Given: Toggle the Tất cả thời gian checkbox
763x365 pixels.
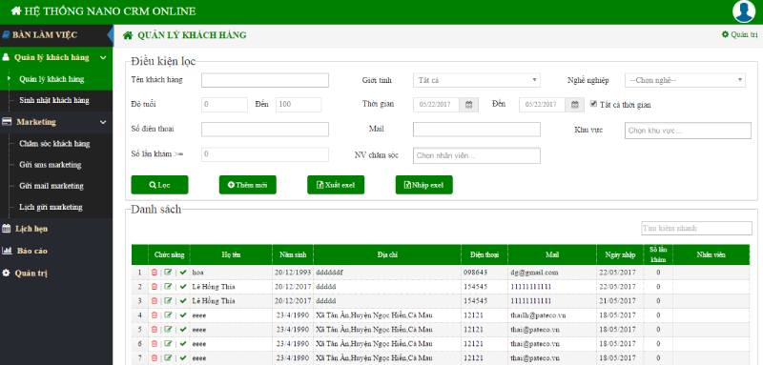Looking at the screenshot, I should pos(593,104).
